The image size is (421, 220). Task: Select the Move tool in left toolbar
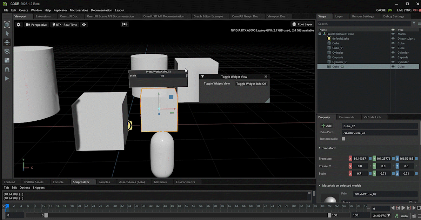tap(7, 42)
